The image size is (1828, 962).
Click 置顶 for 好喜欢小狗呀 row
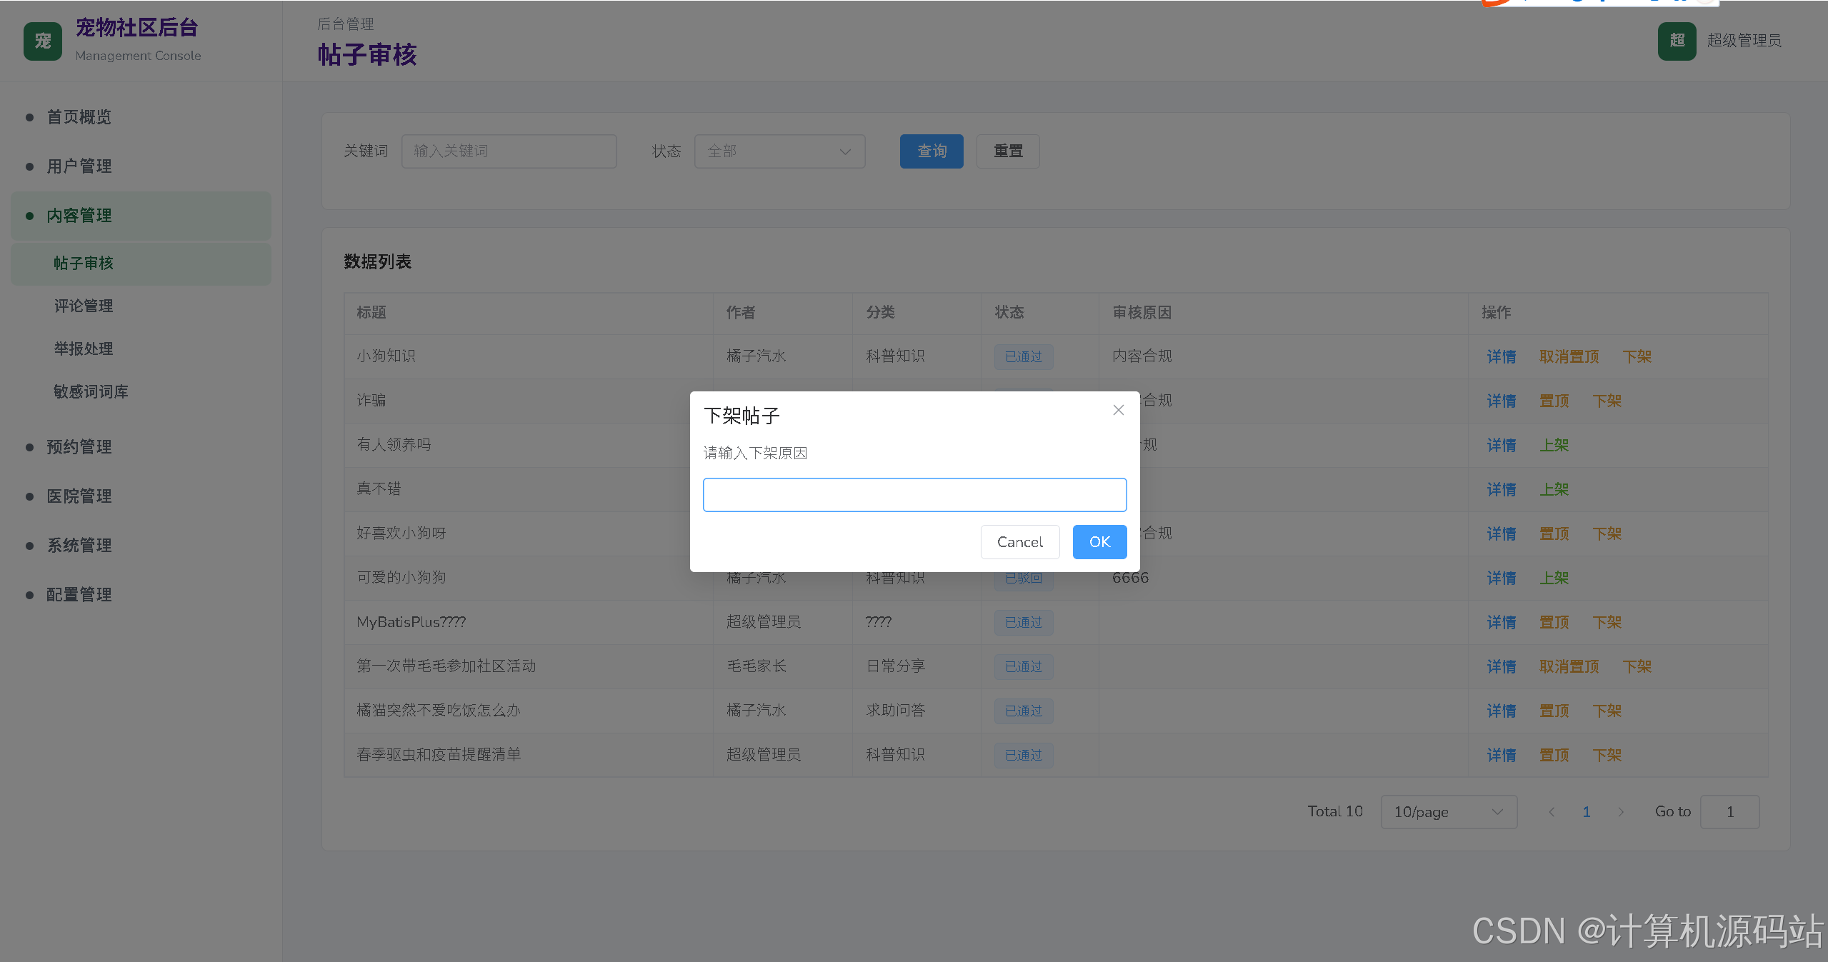coord(1554,533)
